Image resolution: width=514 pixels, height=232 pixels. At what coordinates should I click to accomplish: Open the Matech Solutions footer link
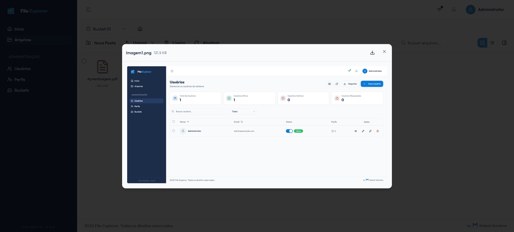click(x=490, y=226)
